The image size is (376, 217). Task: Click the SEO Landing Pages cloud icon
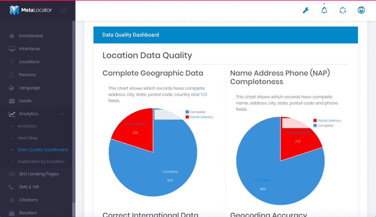pyautogui.click(x=12, y=174)
